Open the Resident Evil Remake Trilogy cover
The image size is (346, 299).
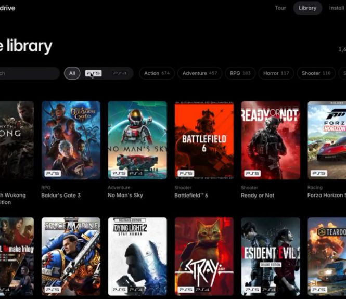(x=17, y=256)
